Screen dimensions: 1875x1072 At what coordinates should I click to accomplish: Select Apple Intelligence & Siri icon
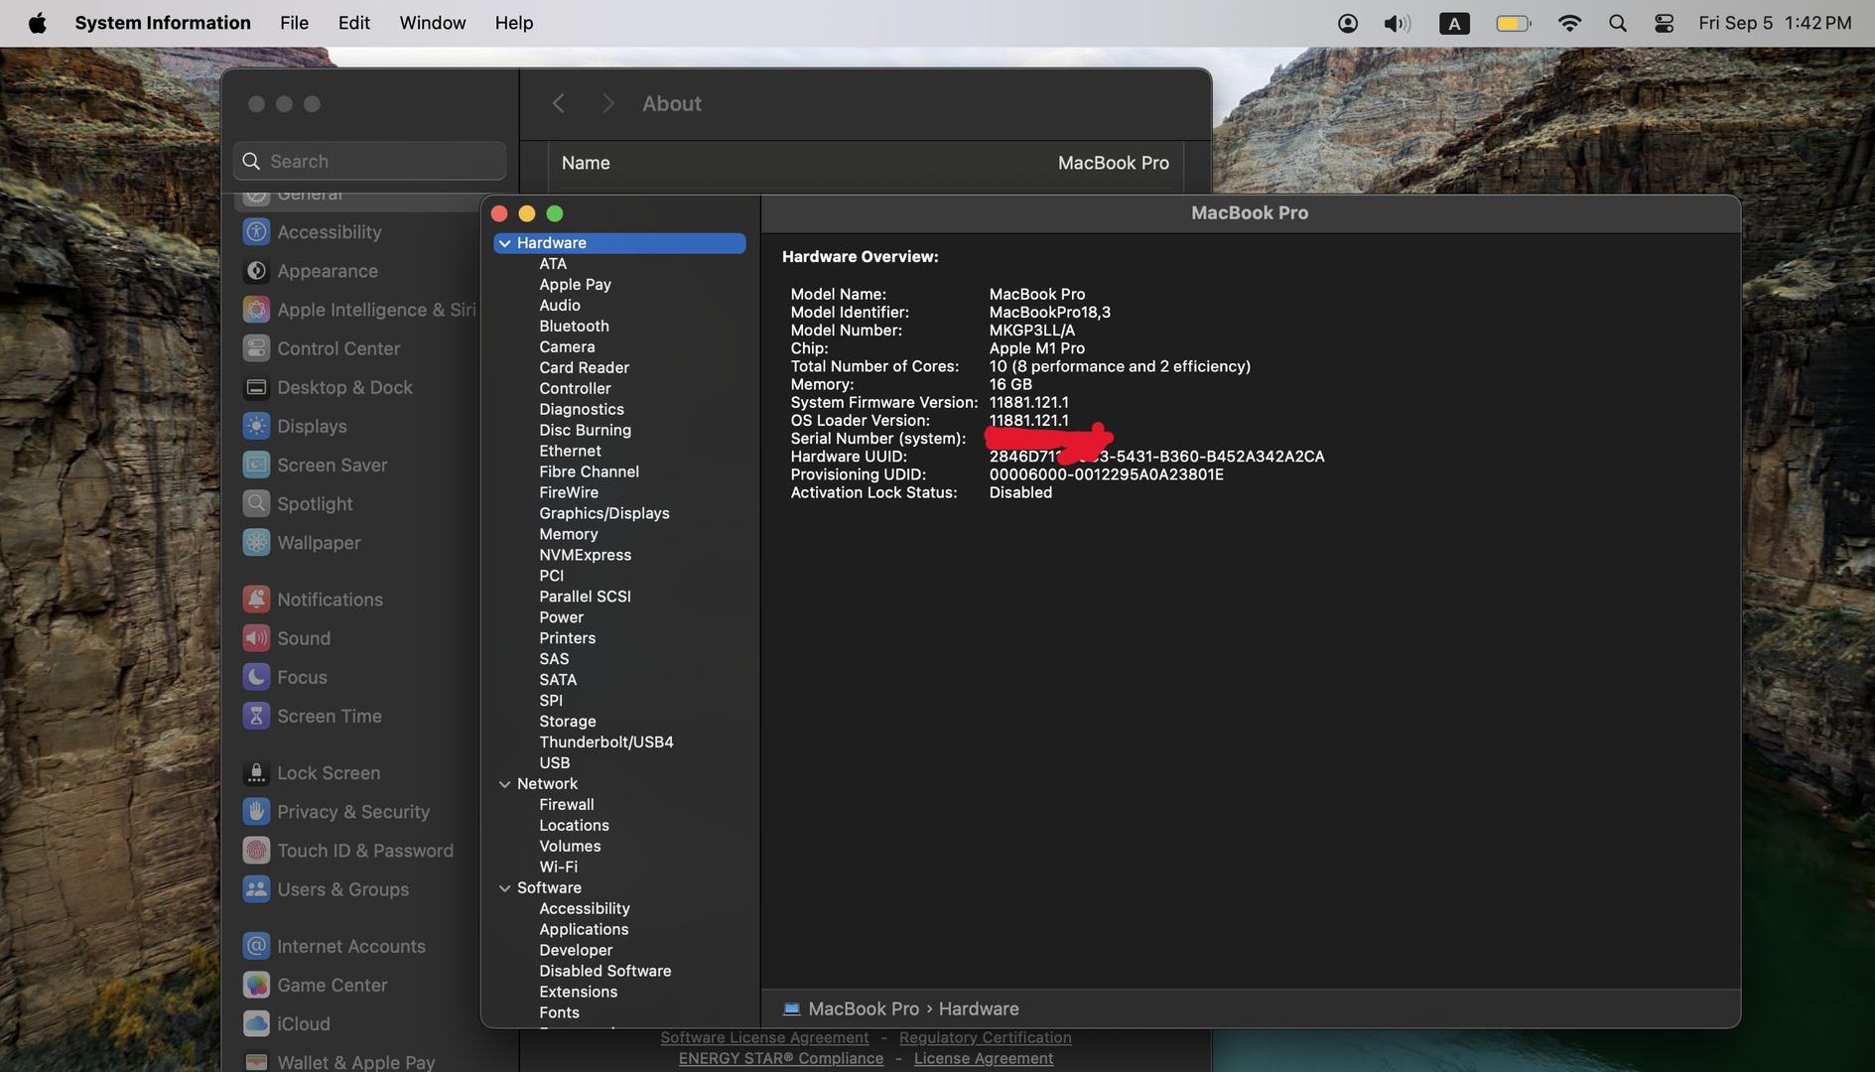tap(256, 310)
